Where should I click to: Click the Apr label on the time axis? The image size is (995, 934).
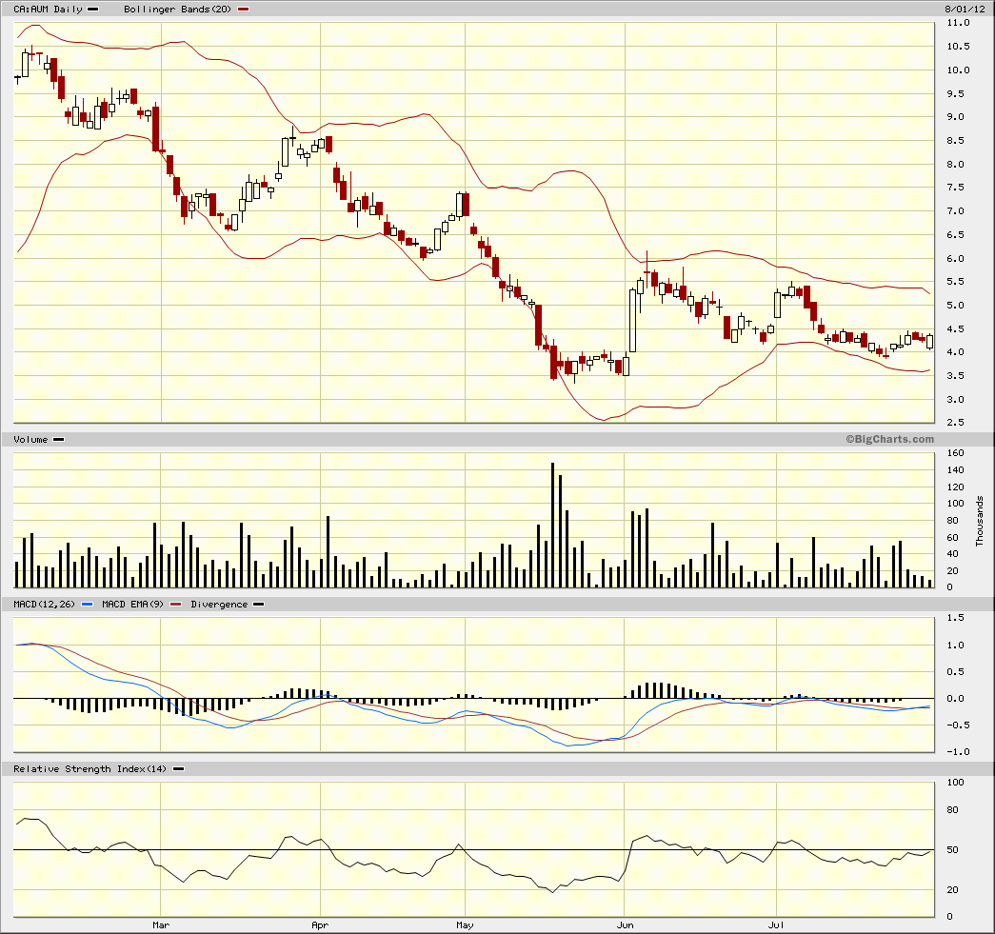pyautogui.click(x=320, y=925)
